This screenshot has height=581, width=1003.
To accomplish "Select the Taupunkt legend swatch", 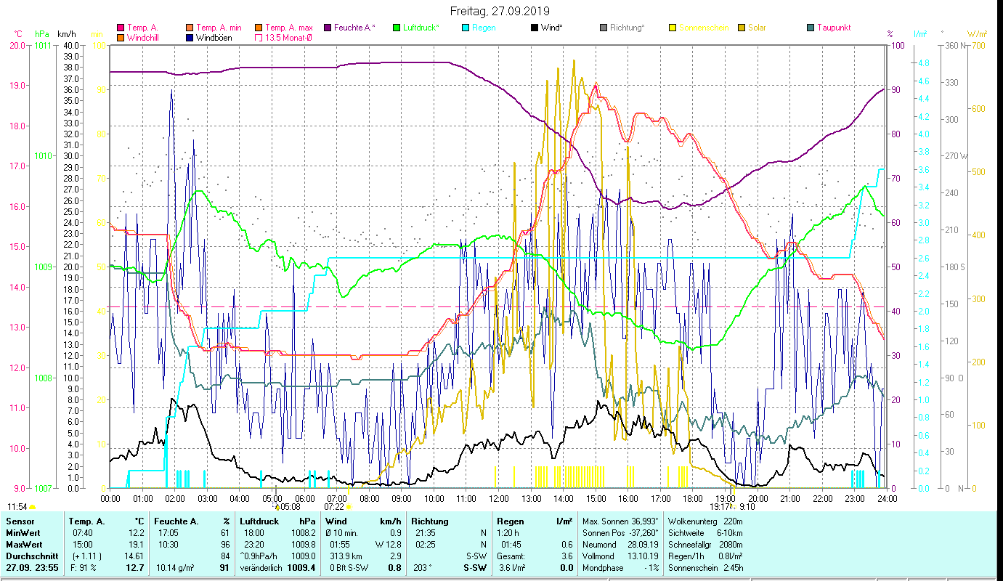I will [x=810, y=28].
